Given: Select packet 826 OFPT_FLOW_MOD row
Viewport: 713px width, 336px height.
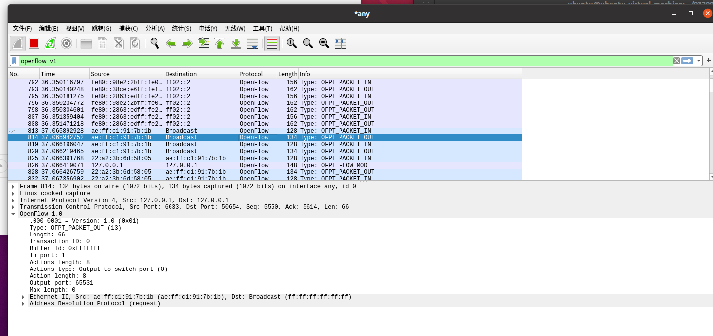Looking at the screenshot, I should pyautogui.click(x=265, y=165).
